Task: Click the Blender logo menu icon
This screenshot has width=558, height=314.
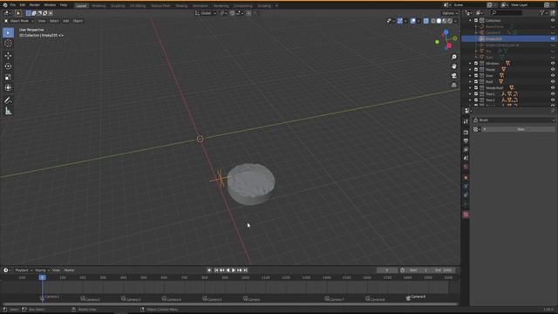Action: click(5, 5)
